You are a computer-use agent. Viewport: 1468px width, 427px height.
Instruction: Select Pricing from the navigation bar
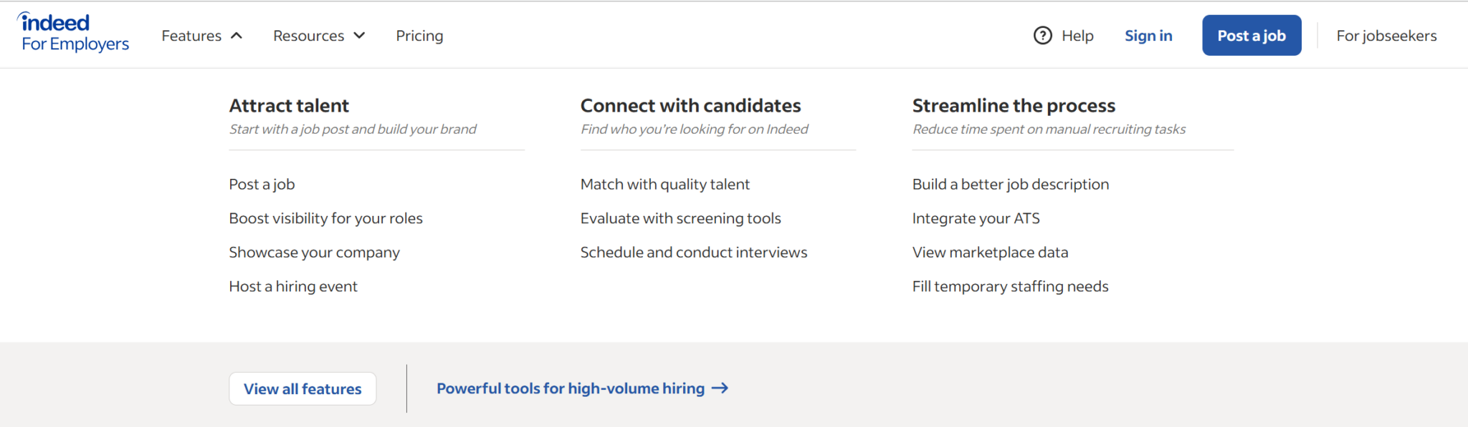(x=419, y=35)
